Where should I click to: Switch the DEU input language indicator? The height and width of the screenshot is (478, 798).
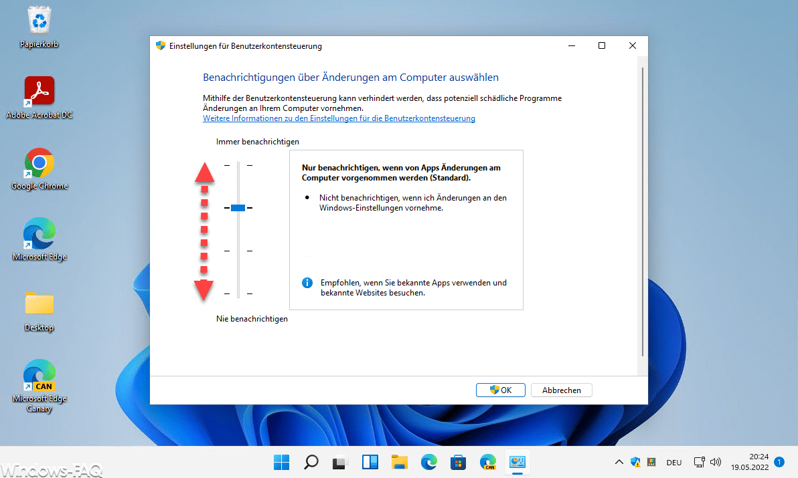pyautogui.click(x=674, y=462)
